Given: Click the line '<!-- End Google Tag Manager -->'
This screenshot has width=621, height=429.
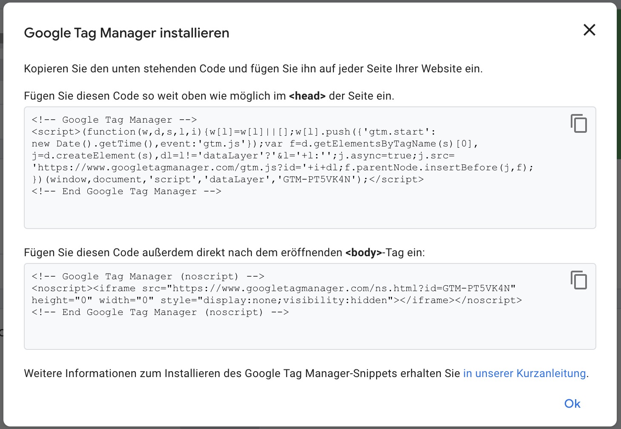Looking at the screenshot, I should pyautogui.click(x=126, y=191).
